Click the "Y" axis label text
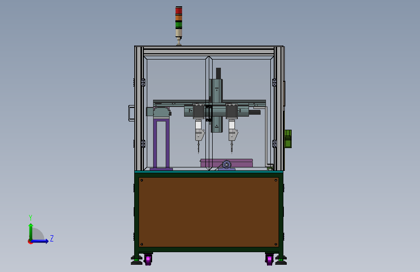The image size is (420, 272). (31, 217)
